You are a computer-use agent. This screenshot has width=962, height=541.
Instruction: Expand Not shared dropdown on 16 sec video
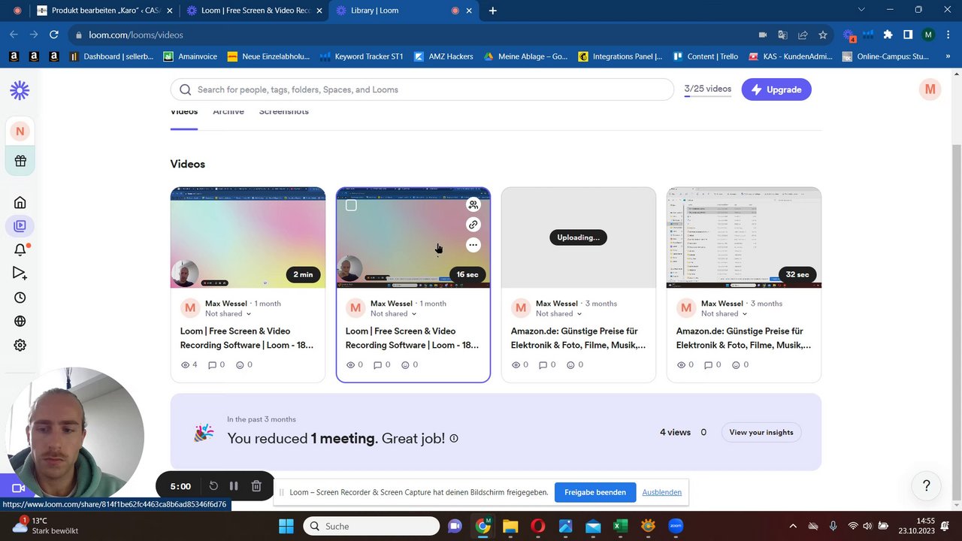[x=393, y=314]
